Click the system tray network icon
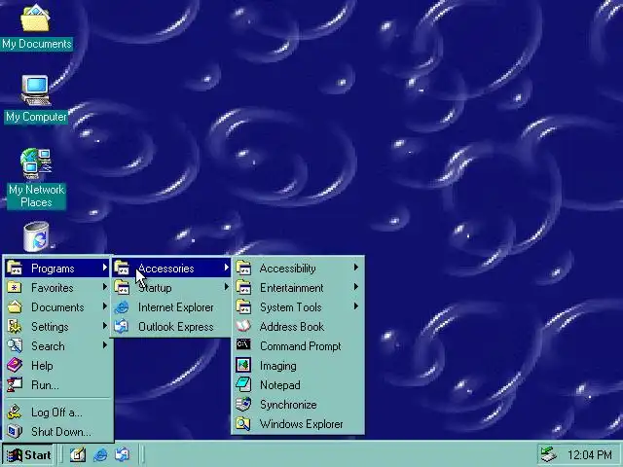Screen dimensions: 623x467 tap(549, 454)
